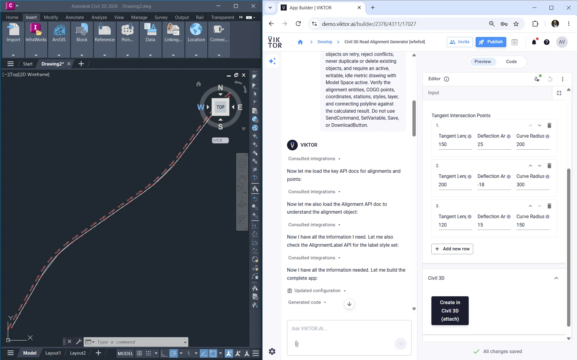Open the VIKTOR help question mark
The width and height of the screenshot is (577, 360).
547,42
